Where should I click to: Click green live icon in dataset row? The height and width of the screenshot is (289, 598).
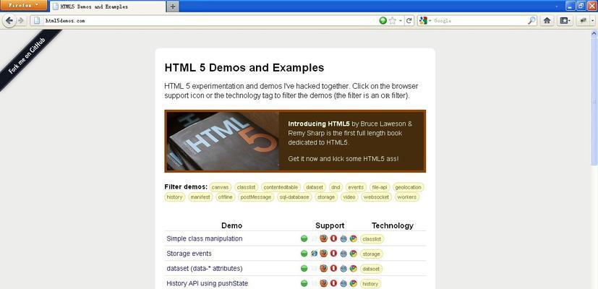pyautogui.click(x=304, y=269)
